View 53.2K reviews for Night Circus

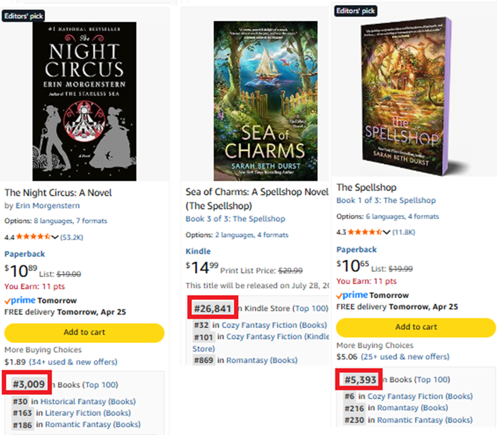click(x=72, y=237)
